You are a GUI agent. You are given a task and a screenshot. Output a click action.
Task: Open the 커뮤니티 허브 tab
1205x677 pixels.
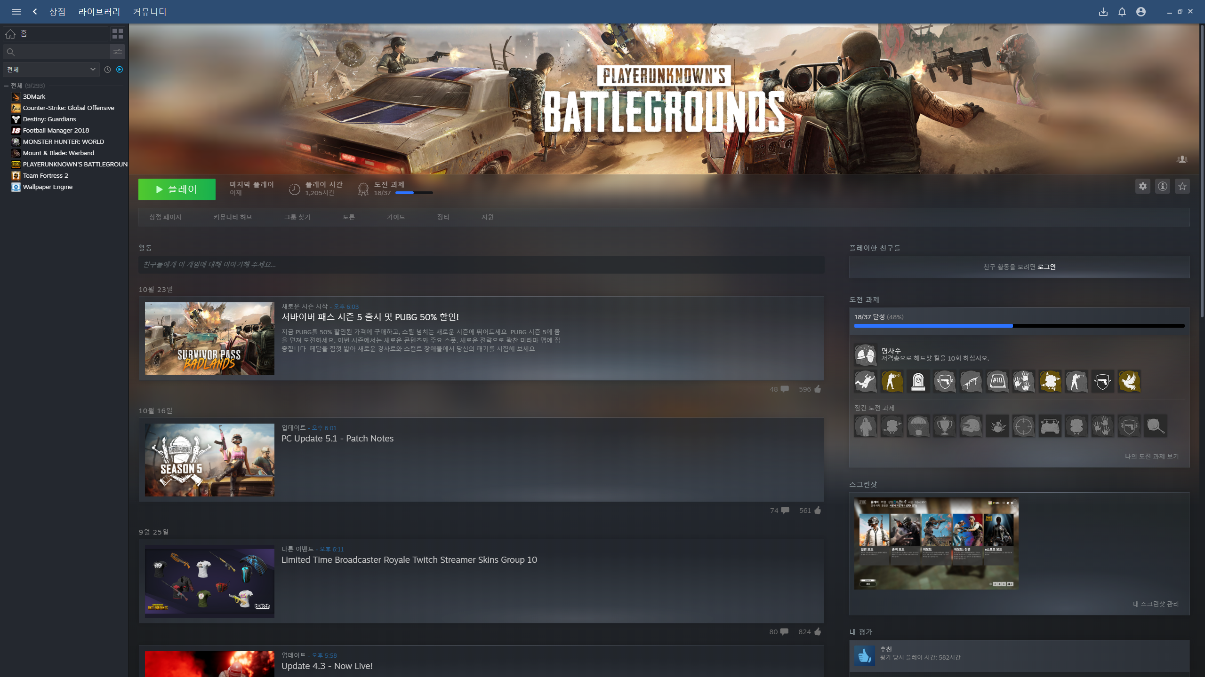[x=233, y=217]
